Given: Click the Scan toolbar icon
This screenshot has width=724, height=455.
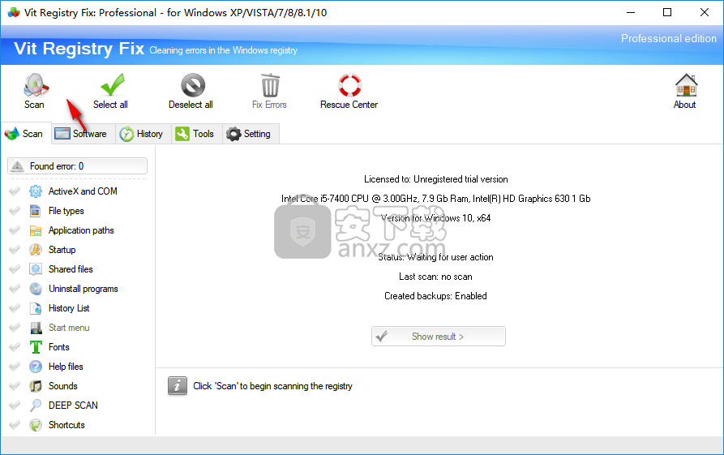Looking at the screenshot, I should point(35,85).
